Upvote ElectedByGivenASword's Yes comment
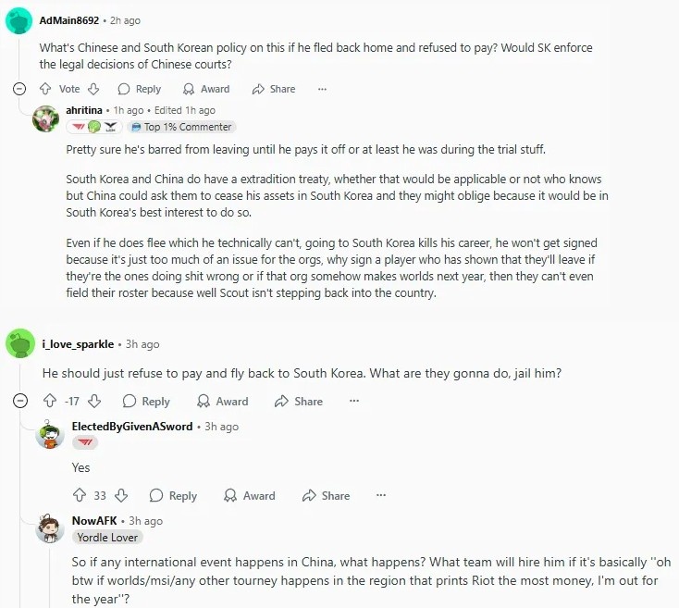This screenshot has height=608, width=679. coord(79,495)
